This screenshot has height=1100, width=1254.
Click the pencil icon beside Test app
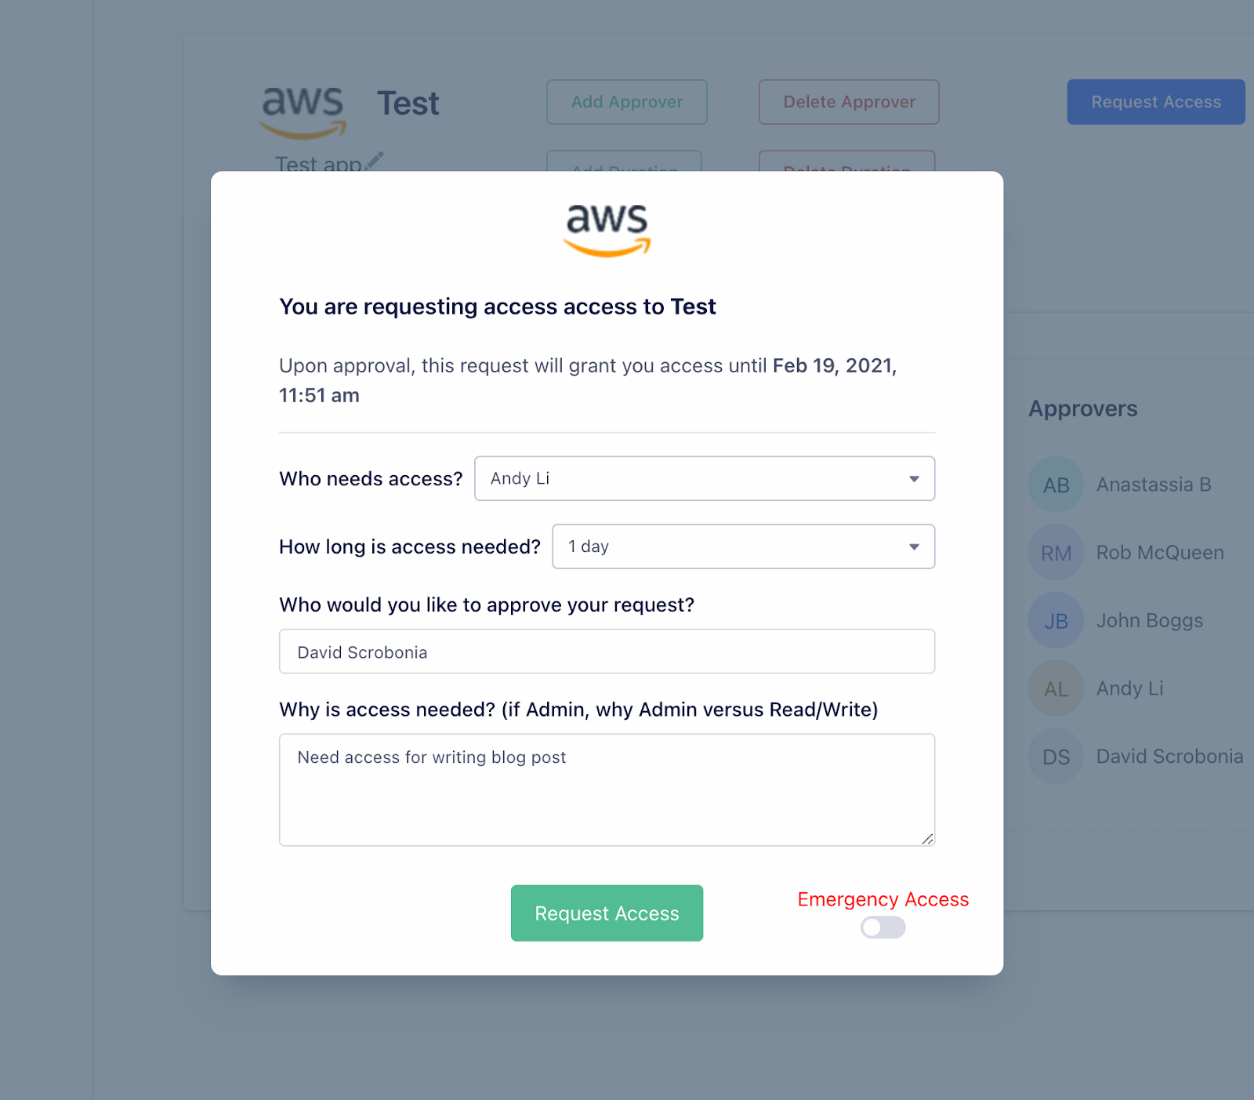tap(375, 159)
